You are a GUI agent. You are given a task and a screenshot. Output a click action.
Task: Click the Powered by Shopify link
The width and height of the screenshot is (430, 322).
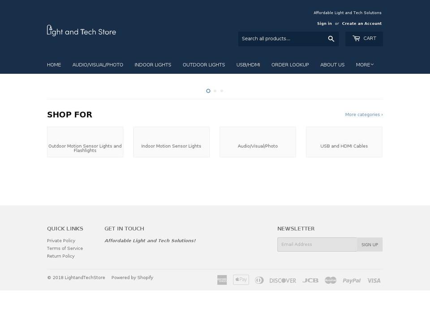[132, 277]
